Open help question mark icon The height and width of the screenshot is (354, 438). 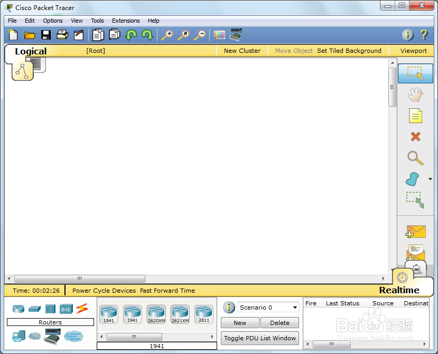coord(424,35)
